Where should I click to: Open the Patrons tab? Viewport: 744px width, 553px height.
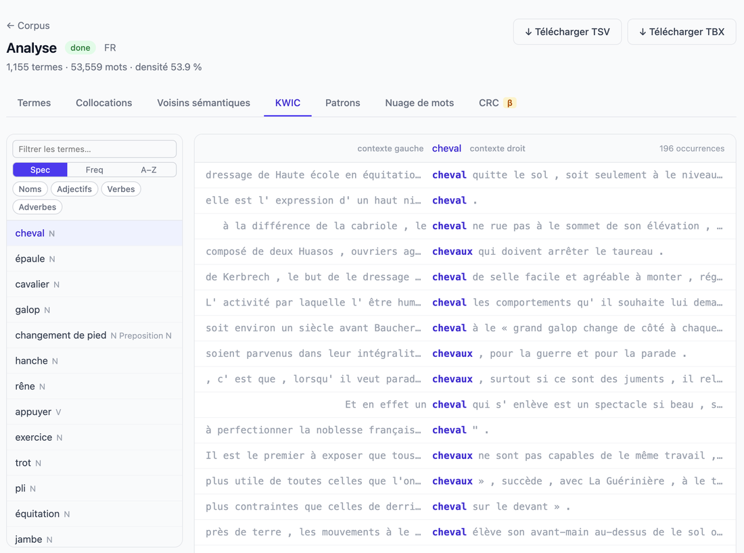(343, 103)
